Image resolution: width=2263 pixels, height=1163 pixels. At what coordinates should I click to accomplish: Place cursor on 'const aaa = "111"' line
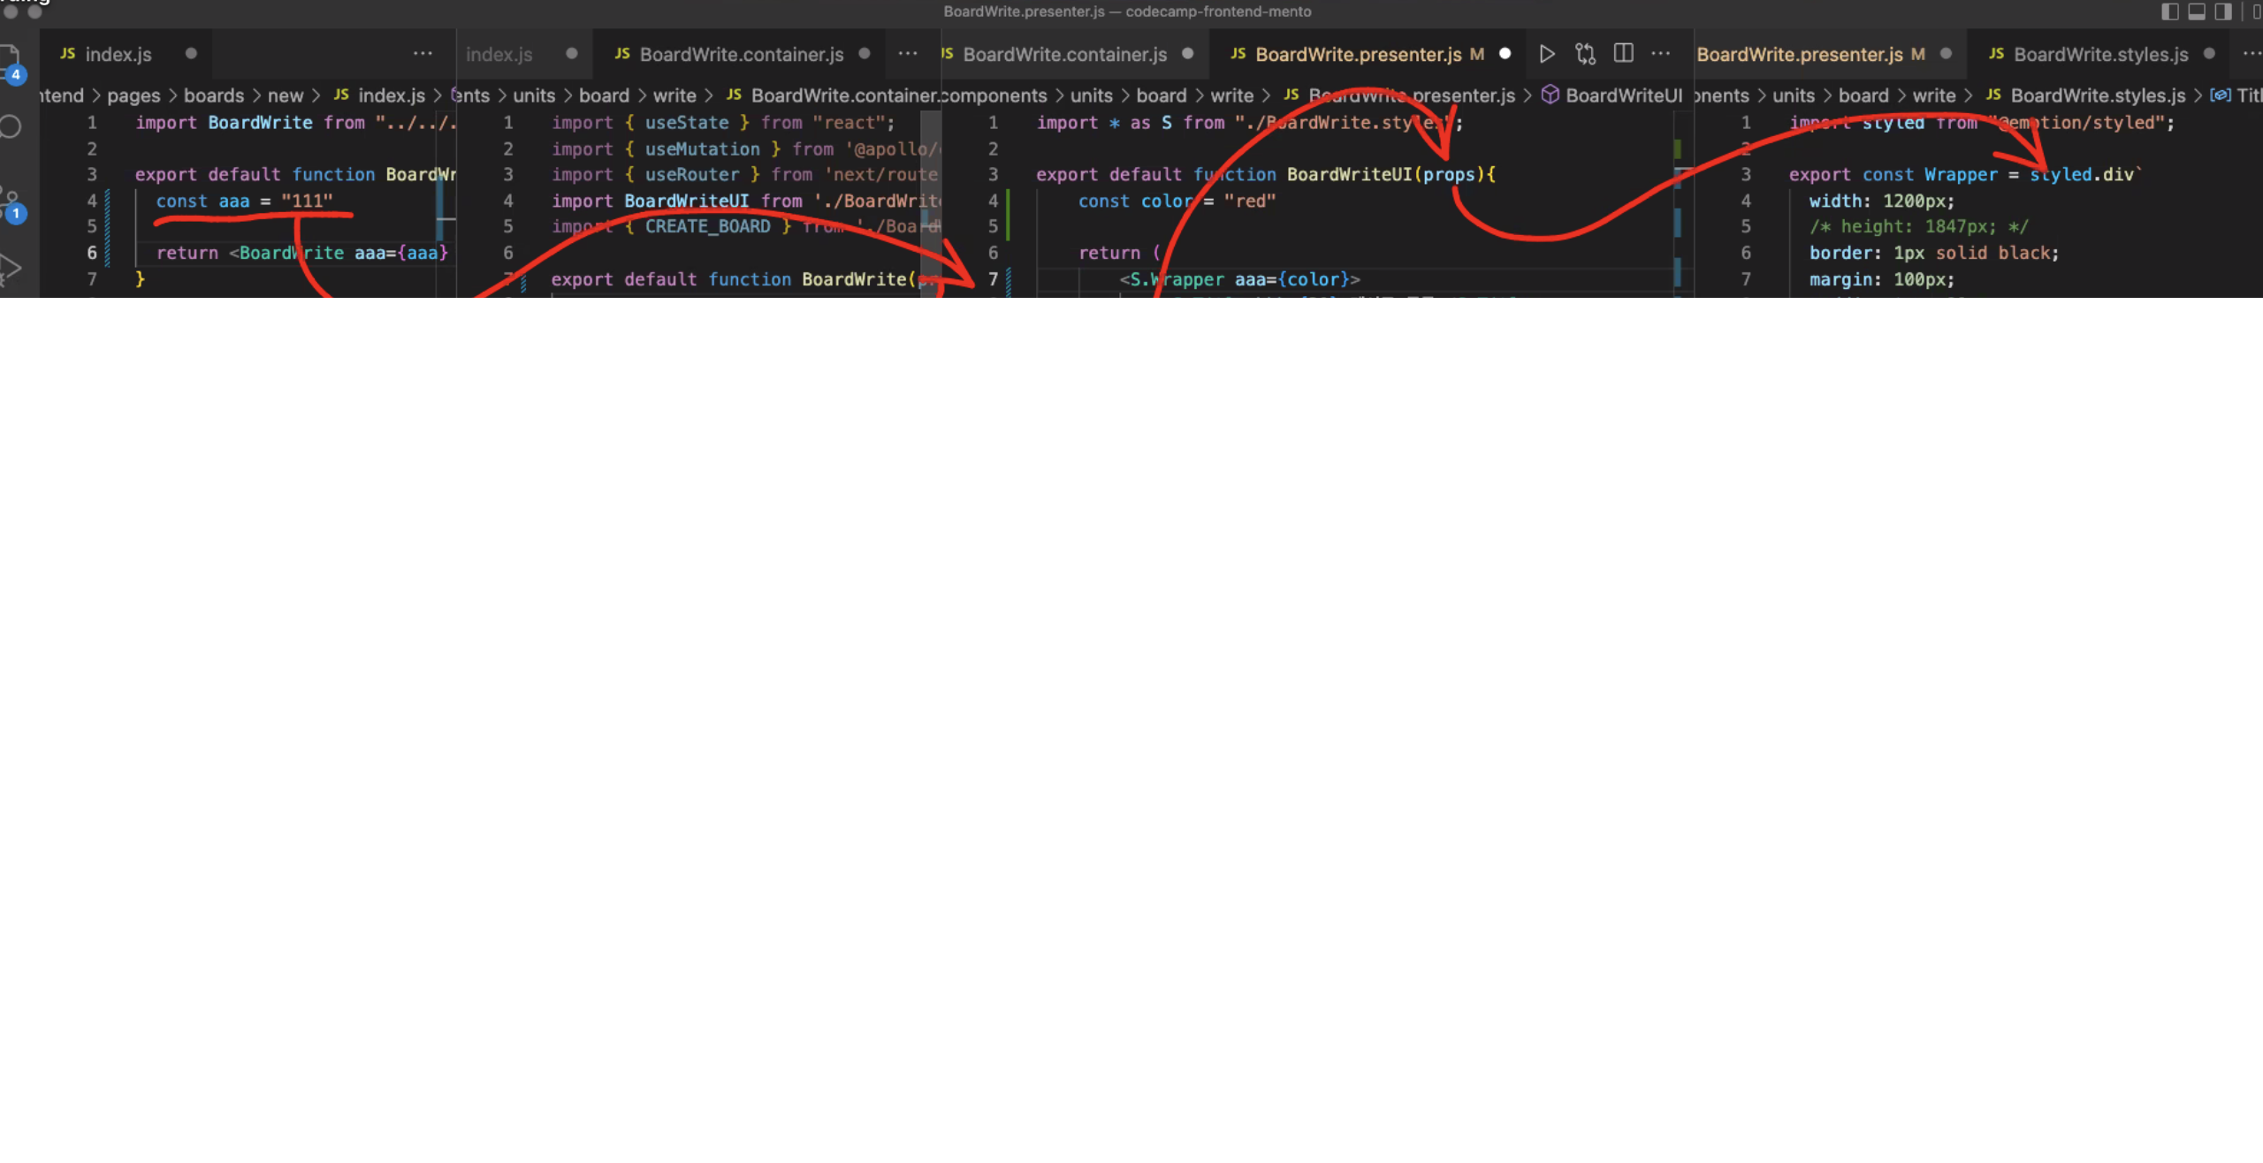point(245,201)
